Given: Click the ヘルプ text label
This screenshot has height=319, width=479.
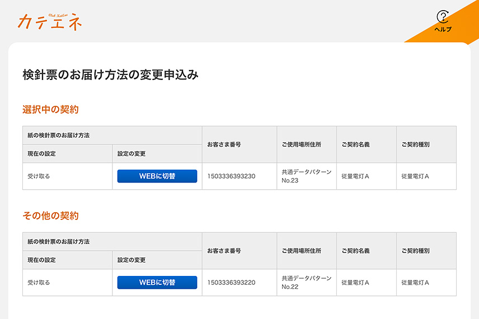Looking at the screenshot, I should point(443,29).
